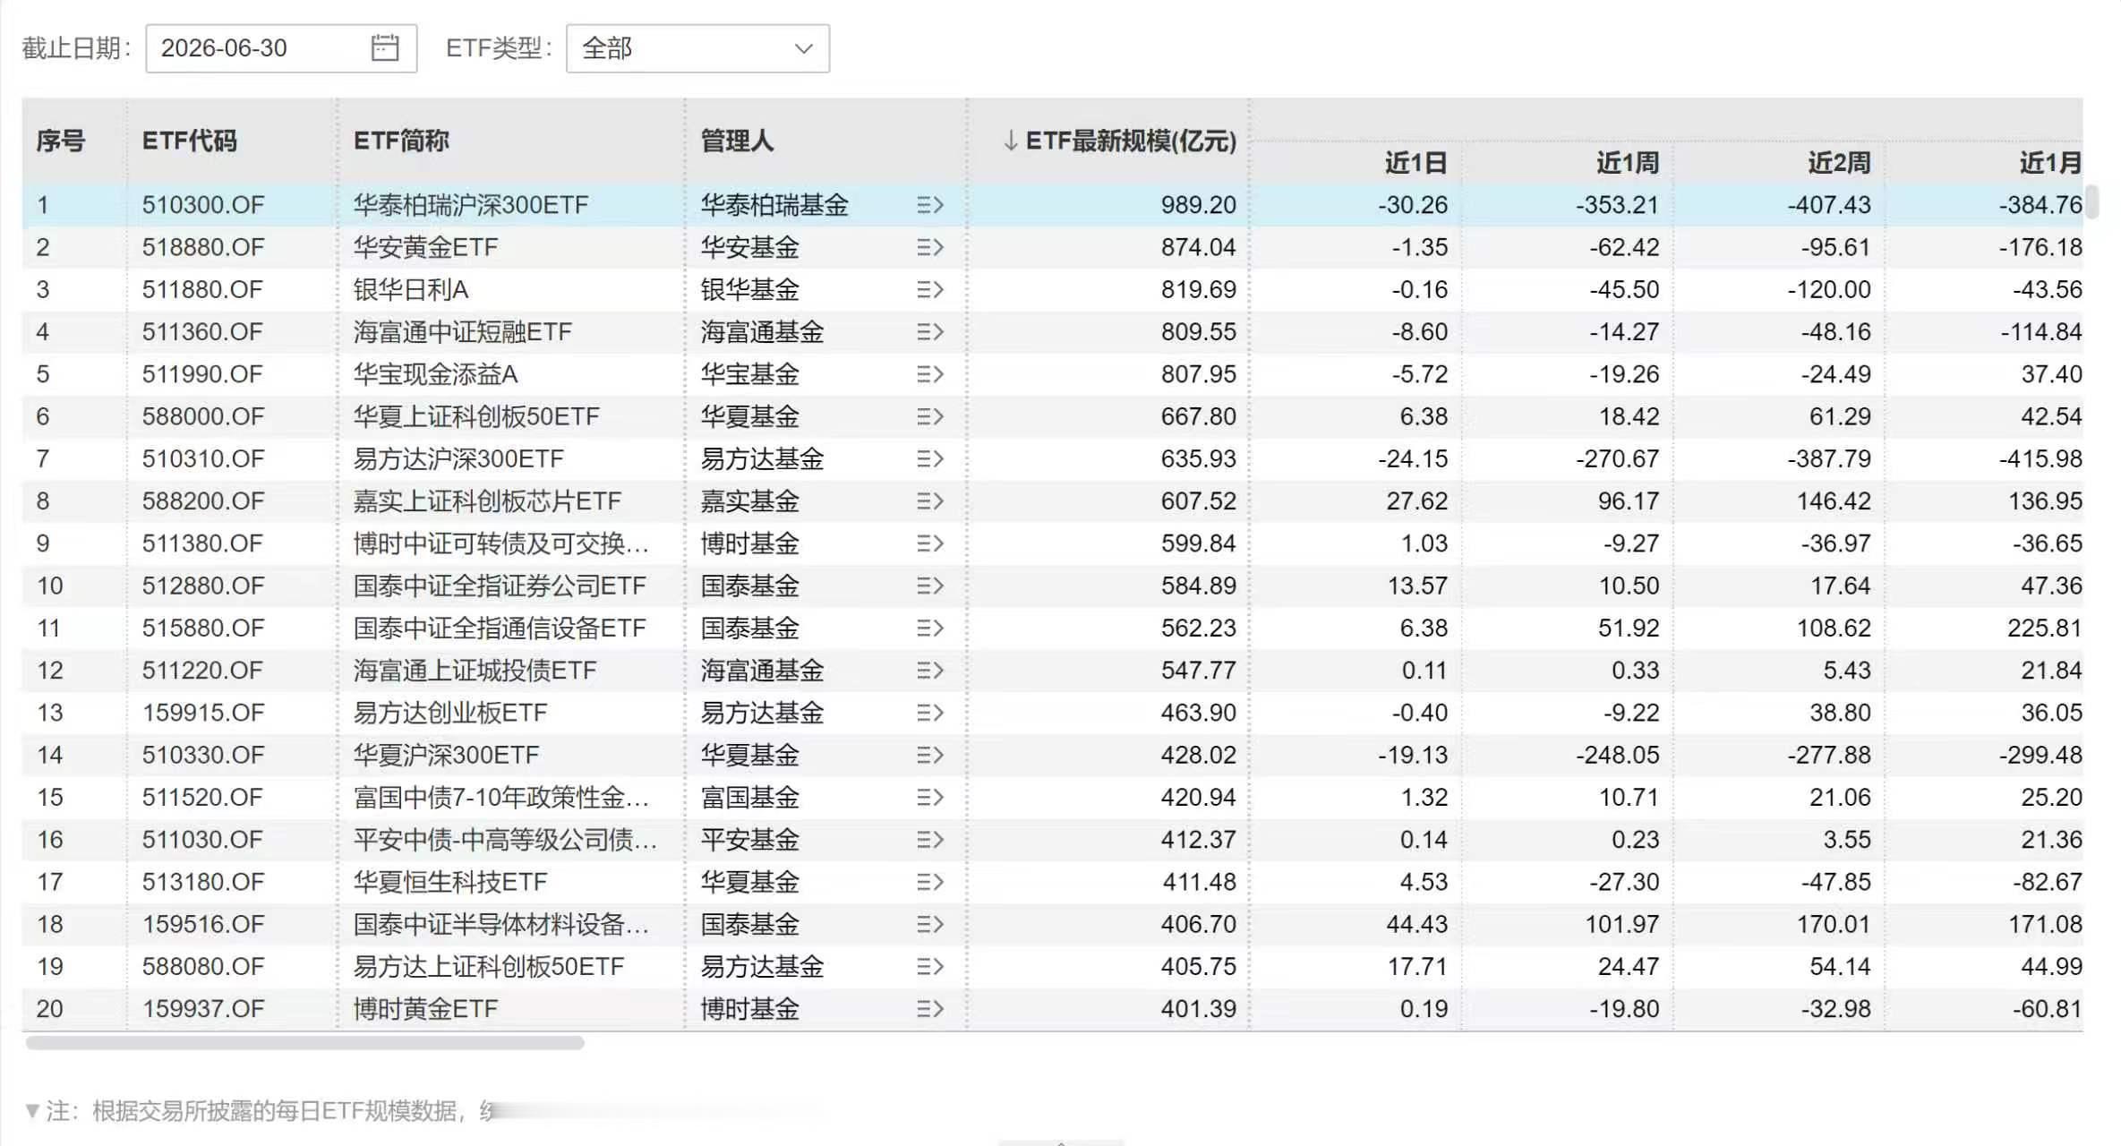Click the 近1周 column header

coord(1628,163)
